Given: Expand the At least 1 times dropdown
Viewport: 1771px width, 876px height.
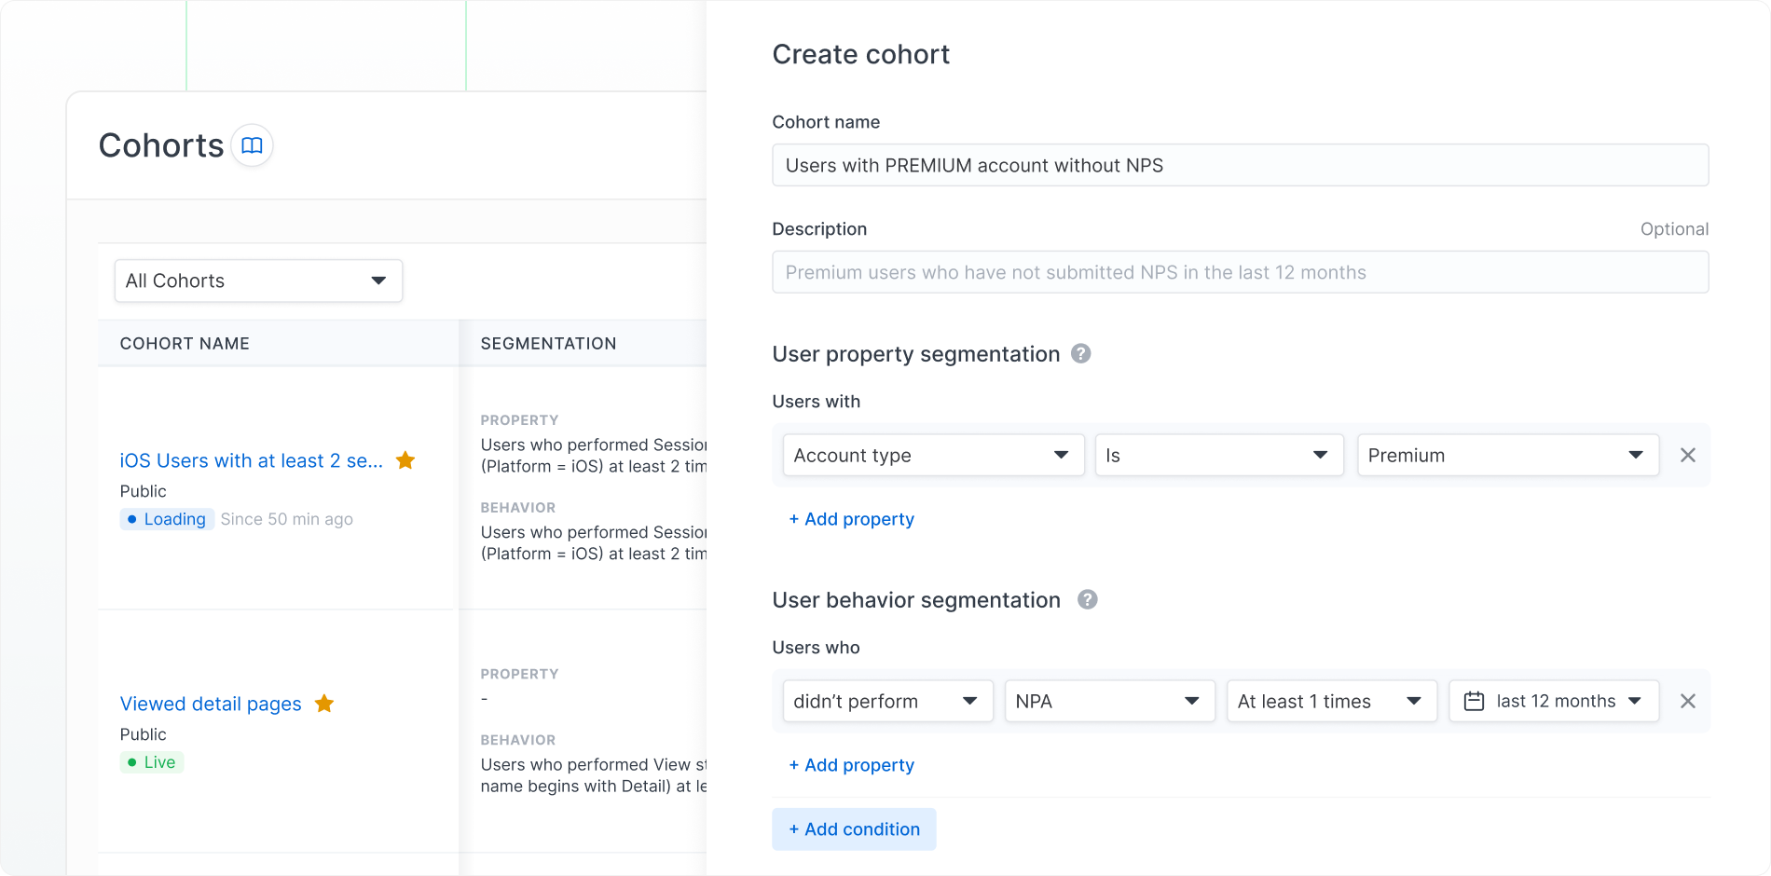Looking at the screenshot, I should pyautogui.click(x=1331, y=701).
